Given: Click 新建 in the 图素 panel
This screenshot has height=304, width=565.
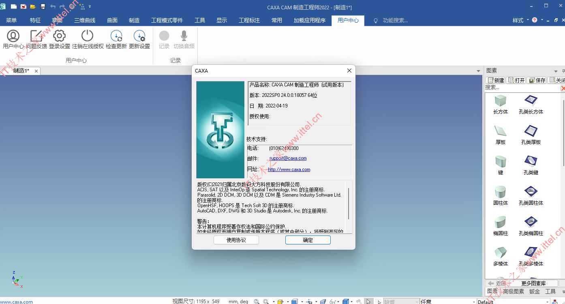Looking at the screenshot, I should pos(495,80).
